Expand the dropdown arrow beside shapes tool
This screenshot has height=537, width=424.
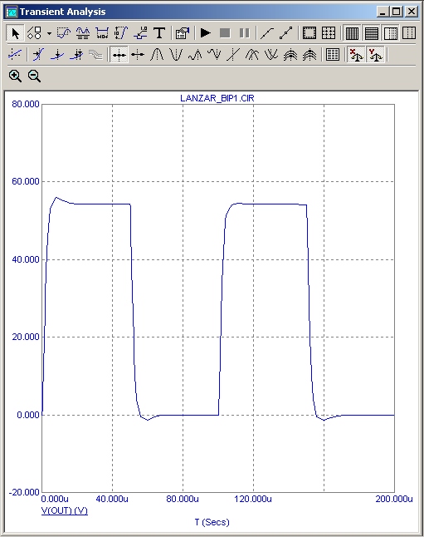[49, 33]
